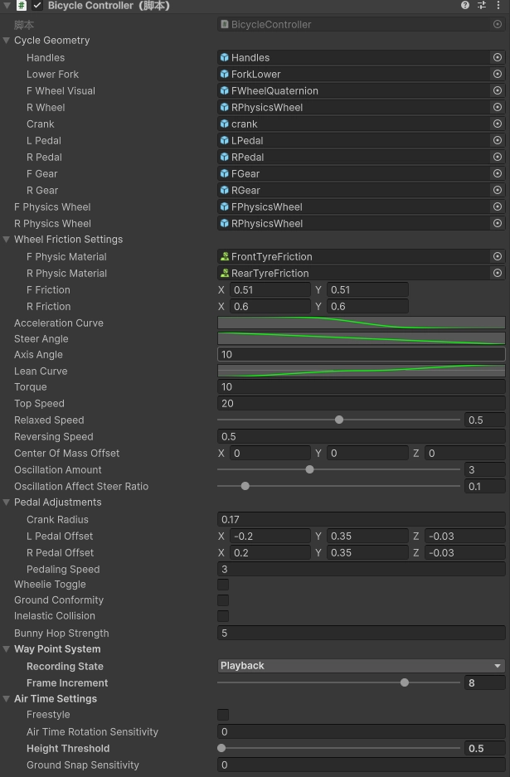This screenshot has width=510, height=777.
Task: Enable the Inelastic Collision checkbox
Action: [223, 616]
